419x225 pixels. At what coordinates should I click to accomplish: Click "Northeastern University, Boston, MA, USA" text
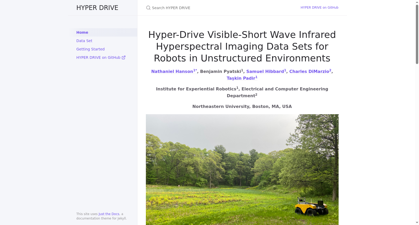coord(242,106)
